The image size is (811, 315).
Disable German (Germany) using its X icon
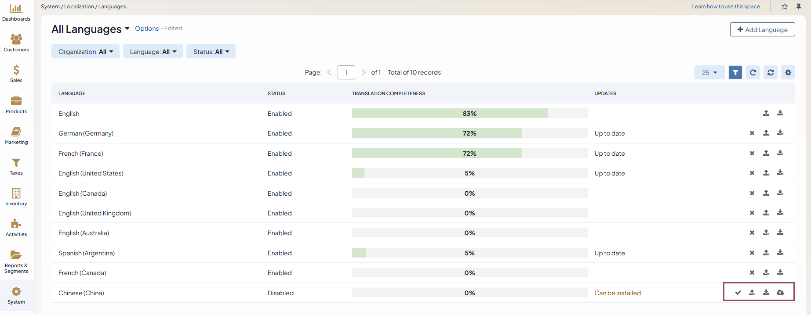click(x=752, y=133)
